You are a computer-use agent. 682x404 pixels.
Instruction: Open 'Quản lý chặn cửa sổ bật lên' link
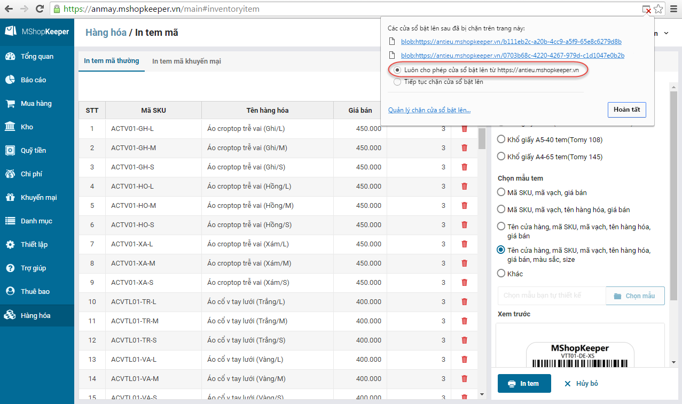tap(429, 110)
